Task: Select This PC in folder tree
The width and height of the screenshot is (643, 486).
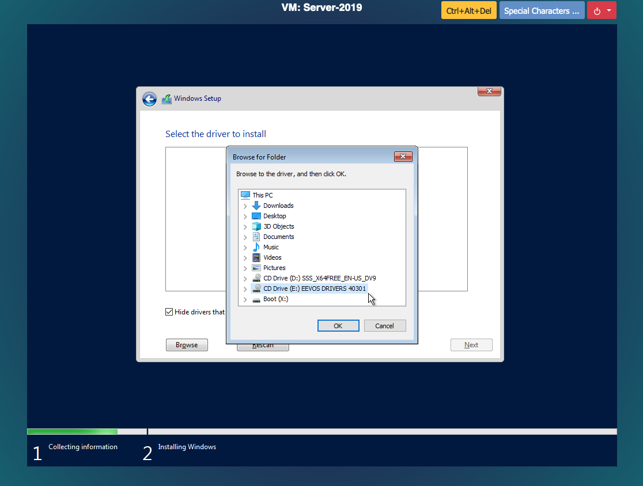Action: (262, 195)
